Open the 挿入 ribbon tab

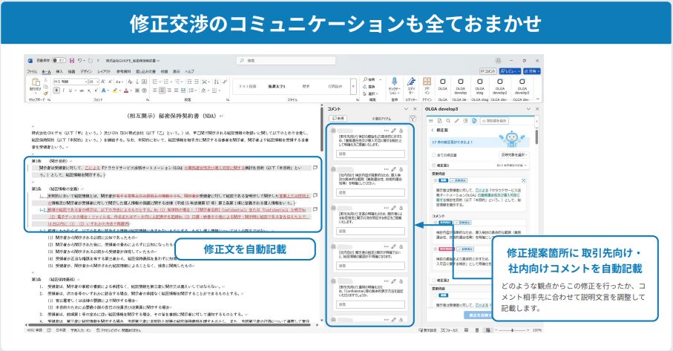(59, 72)
